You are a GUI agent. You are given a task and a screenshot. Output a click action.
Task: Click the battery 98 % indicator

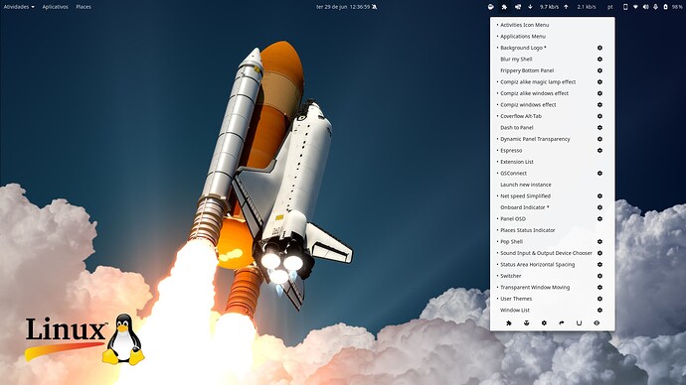(673, 7)
